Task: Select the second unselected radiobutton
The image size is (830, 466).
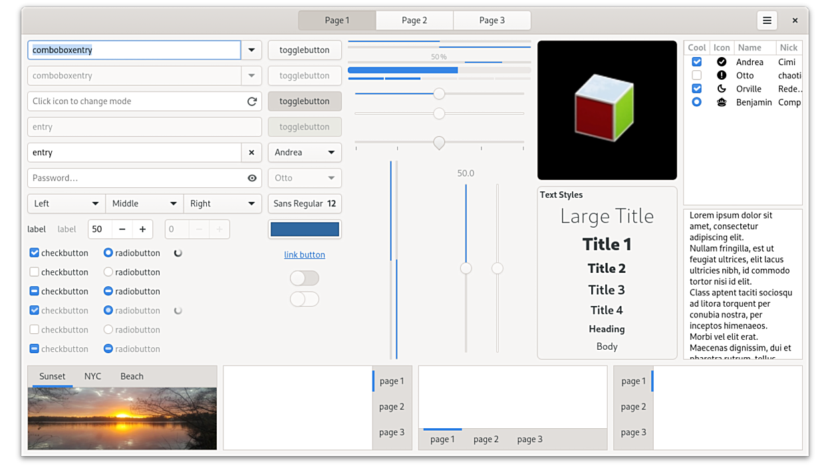Action: point(108,272)
